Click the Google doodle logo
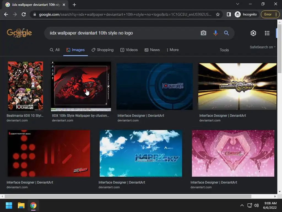This screenshot has width=282, height=212. point(19,33)
